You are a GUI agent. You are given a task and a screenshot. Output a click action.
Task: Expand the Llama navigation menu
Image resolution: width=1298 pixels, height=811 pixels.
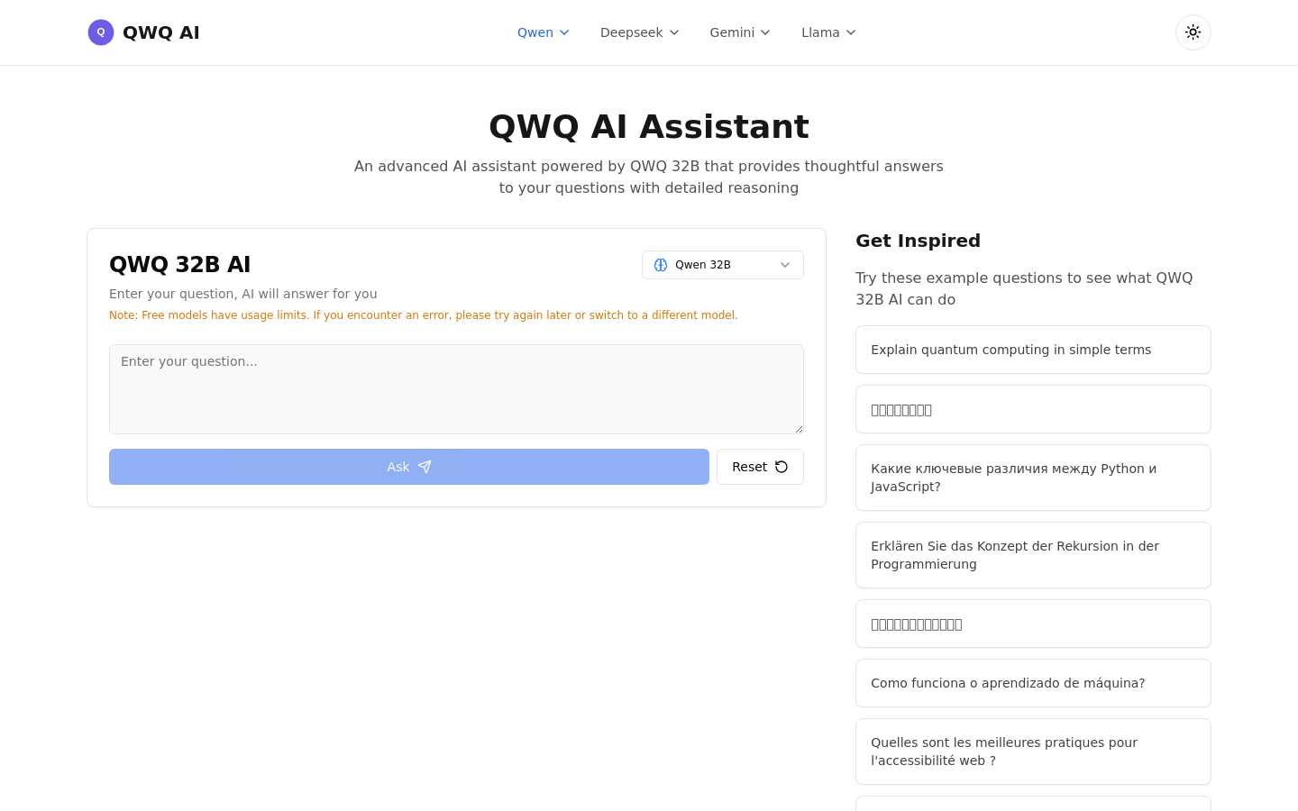[828, 32]
